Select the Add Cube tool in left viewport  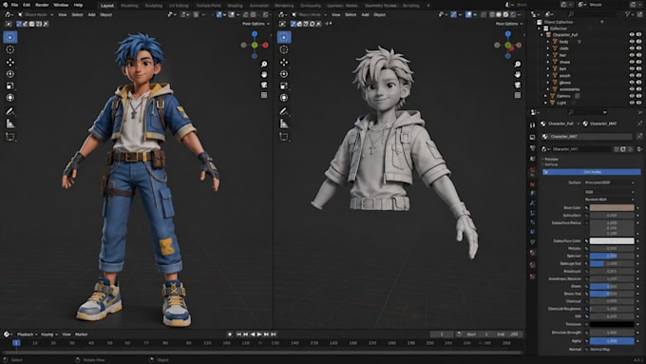[x=10, y=136]
